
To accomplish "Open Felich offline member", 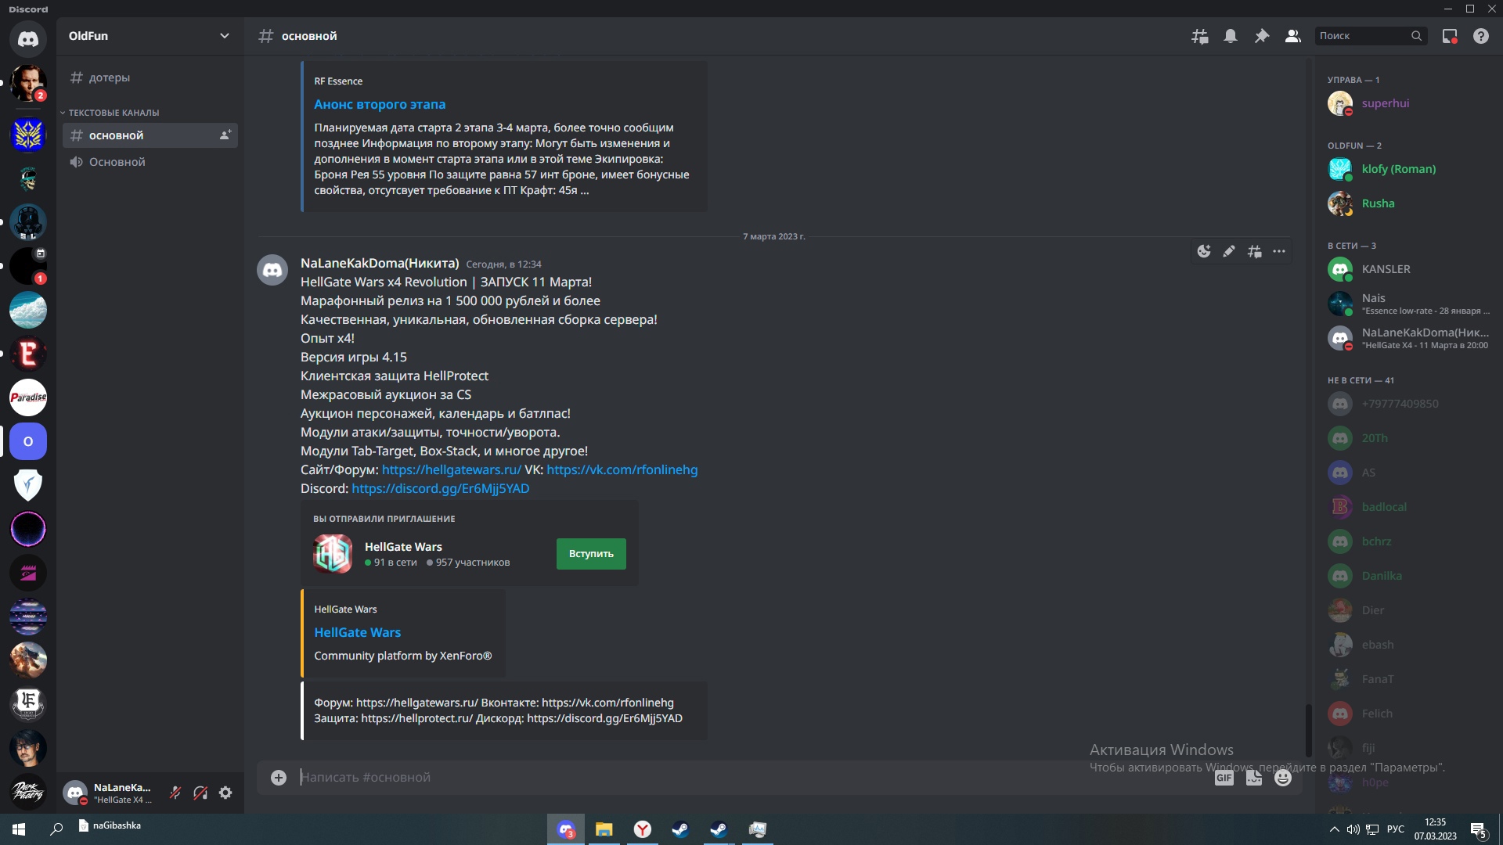I will (x=1406, y=714).
